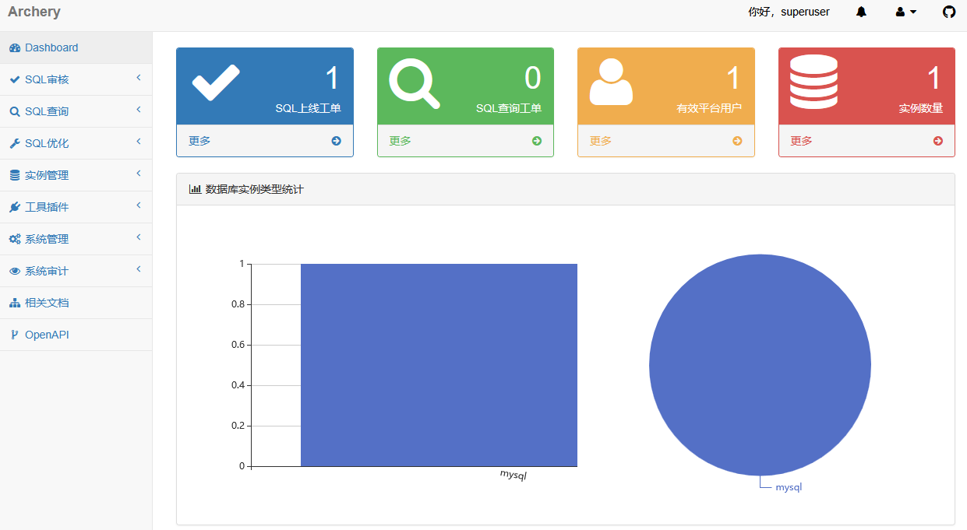967x530 pixels.
Task: Expand the SQL审核 chevron arrow
Action: click(139, 78)
